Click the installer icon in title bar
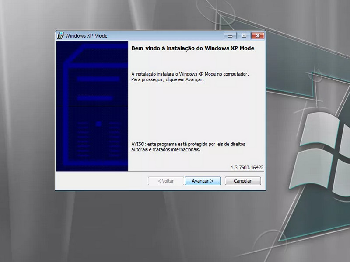350x262 pixels. (60, 36)
